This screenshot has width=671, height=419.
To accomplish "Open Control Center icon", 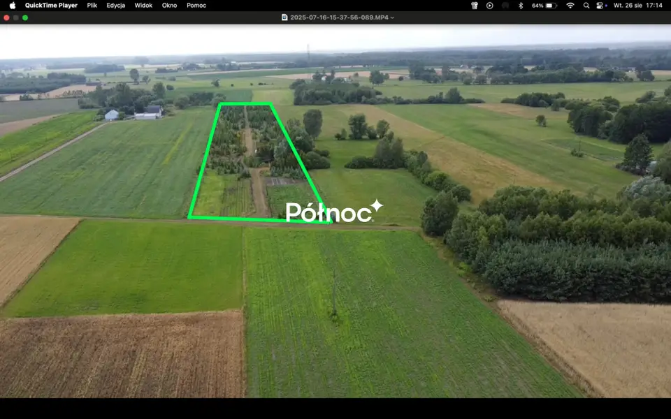I will [x=600, y=6].
